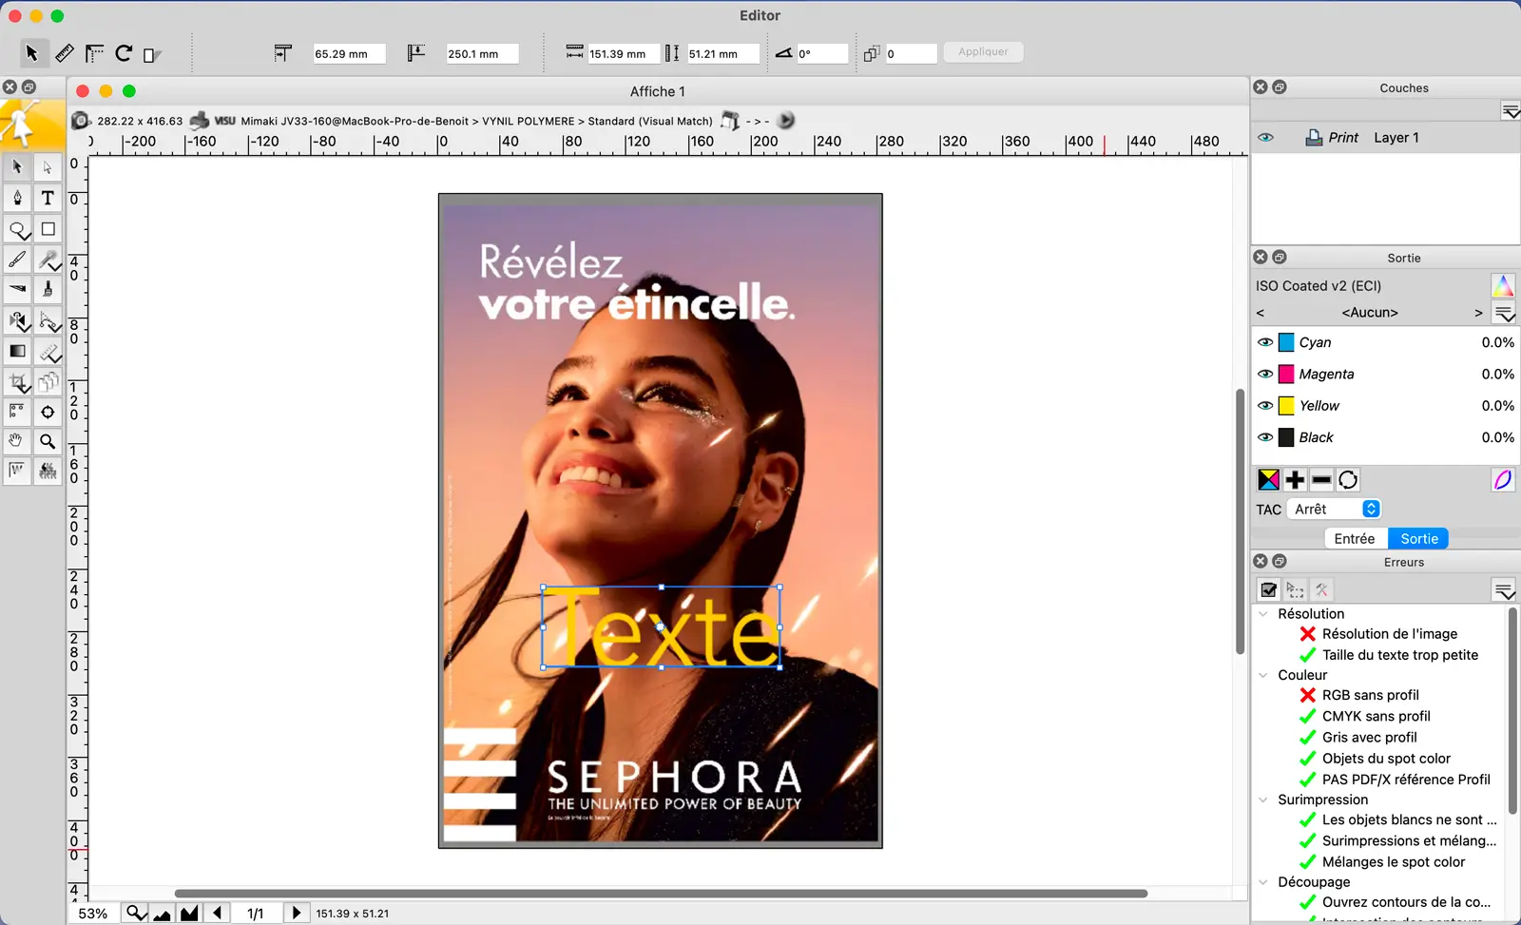Click the add ink plus icon
The image size is (1521, 925).
[x=1295, y=480]
